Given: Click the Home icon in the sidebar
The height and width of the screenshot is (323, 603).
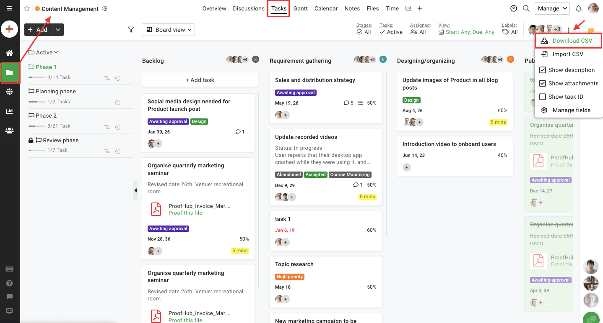Looking at the screenshot, I should pyautogui.click(x=9, y=53).
